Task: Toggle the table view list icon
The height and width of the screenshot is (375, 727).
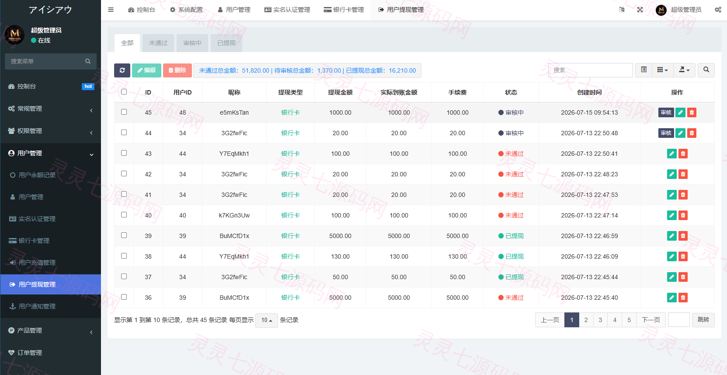Action: [x=644, y=70]
